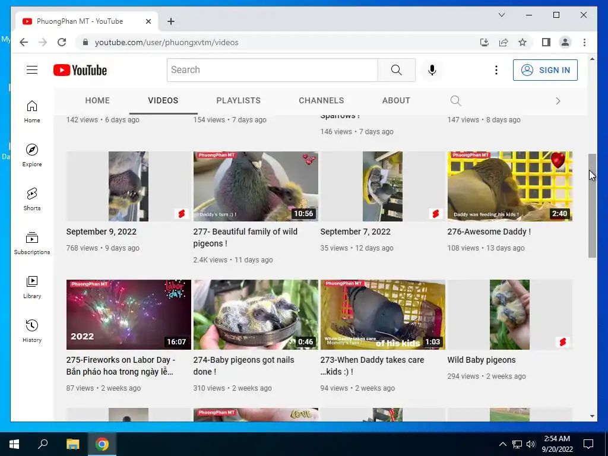The width and height of the screenshot is (608, 456).
Task: Click the YouTube logo
Action: (x=80, y=70)
